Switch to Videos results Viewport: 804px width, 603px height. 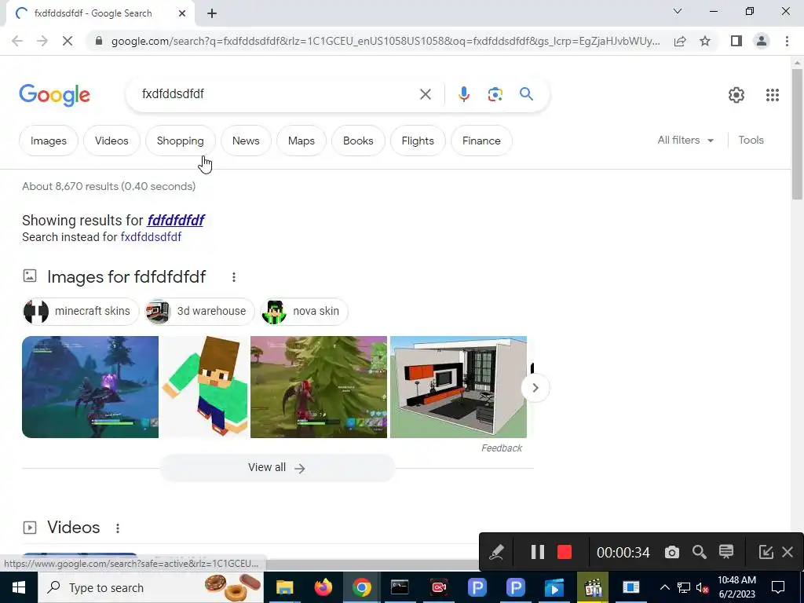(x=111, y=141)
